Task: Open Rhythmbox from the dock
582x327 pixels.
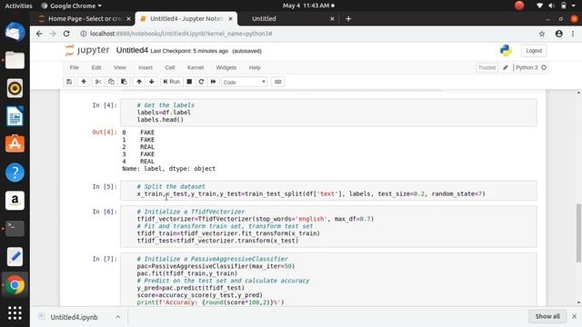Action: click(x=15, y=88)
